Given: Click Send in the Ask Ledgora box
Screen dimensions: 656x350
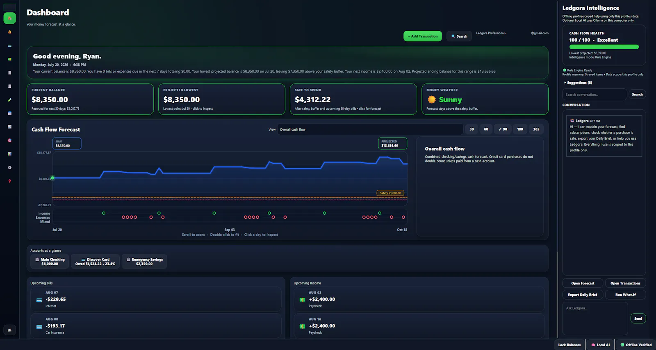Looking at the screenshot, I should pyautogui.click(x=638, y=318).
